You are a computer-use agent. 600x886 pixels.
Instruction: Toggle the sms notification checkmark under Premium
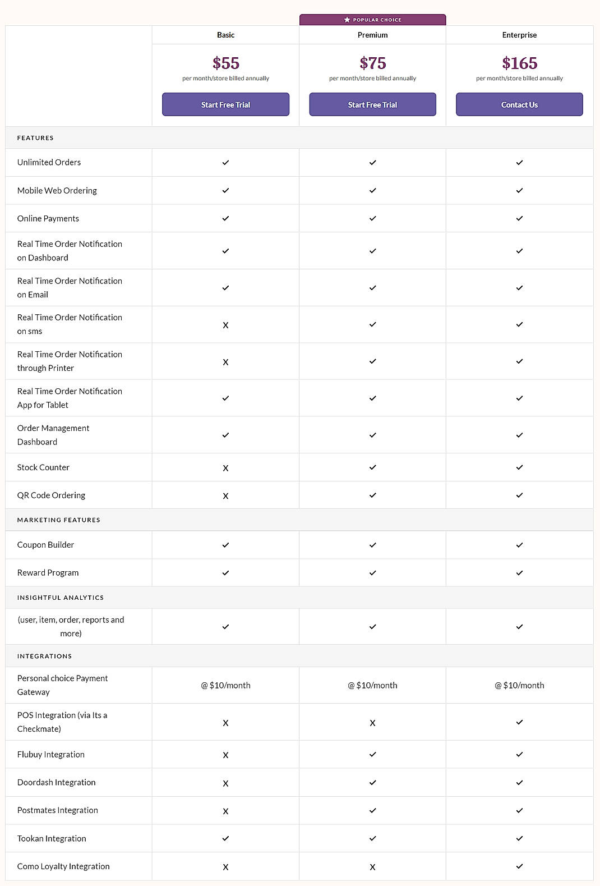coord(372,324)
